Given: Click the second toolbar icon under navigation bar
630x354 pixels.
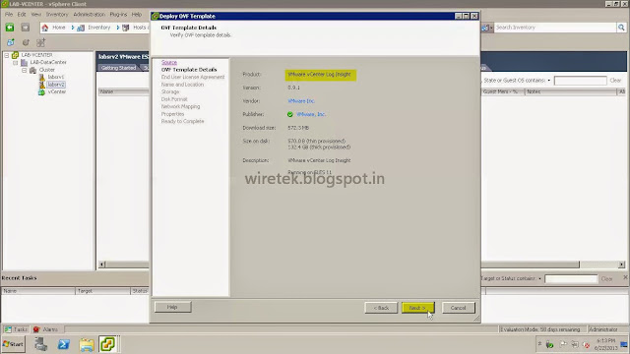Looking at the screenshot, I should [26, 42].
